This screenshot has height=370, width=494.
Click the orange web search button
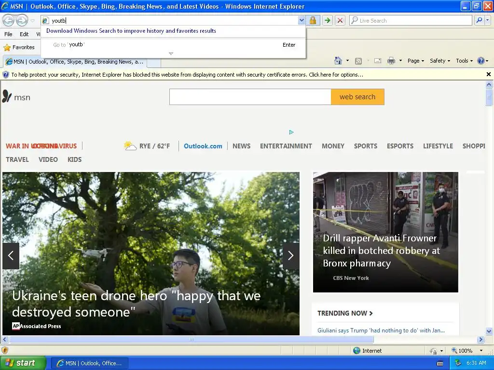point(357,96)
